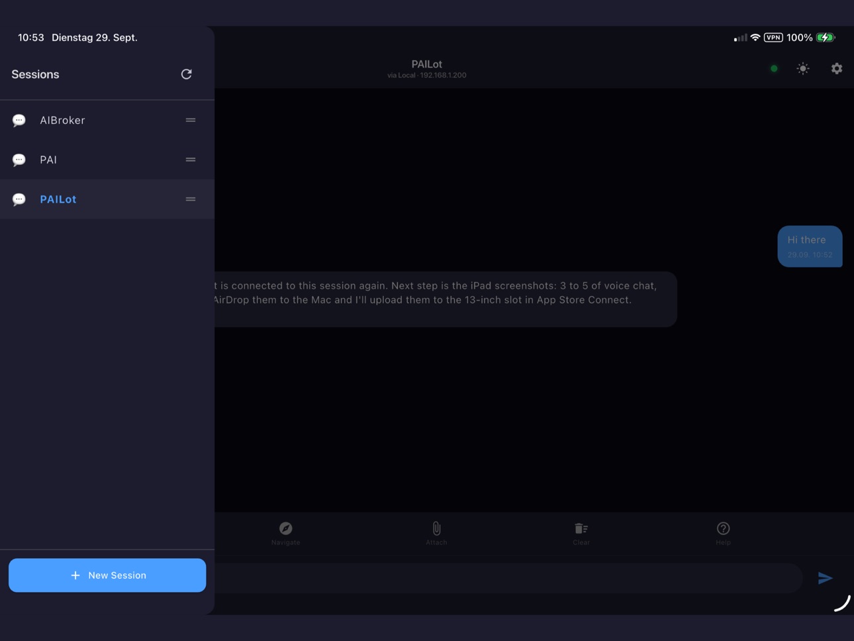This screenshot has width=854, height=641.
Task: Click the App Store Connect reply message
Action: click(446, 299)
